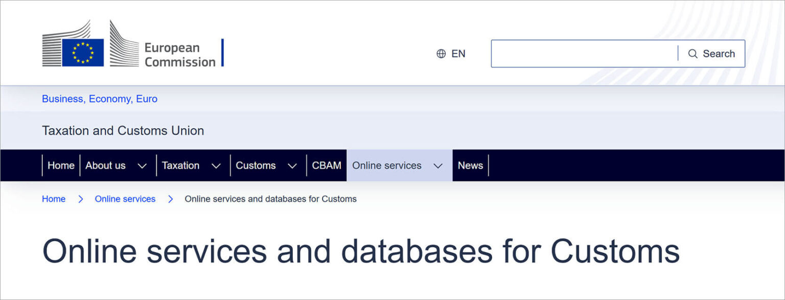Open the Online services breadcrumb link

click(125, 199)
